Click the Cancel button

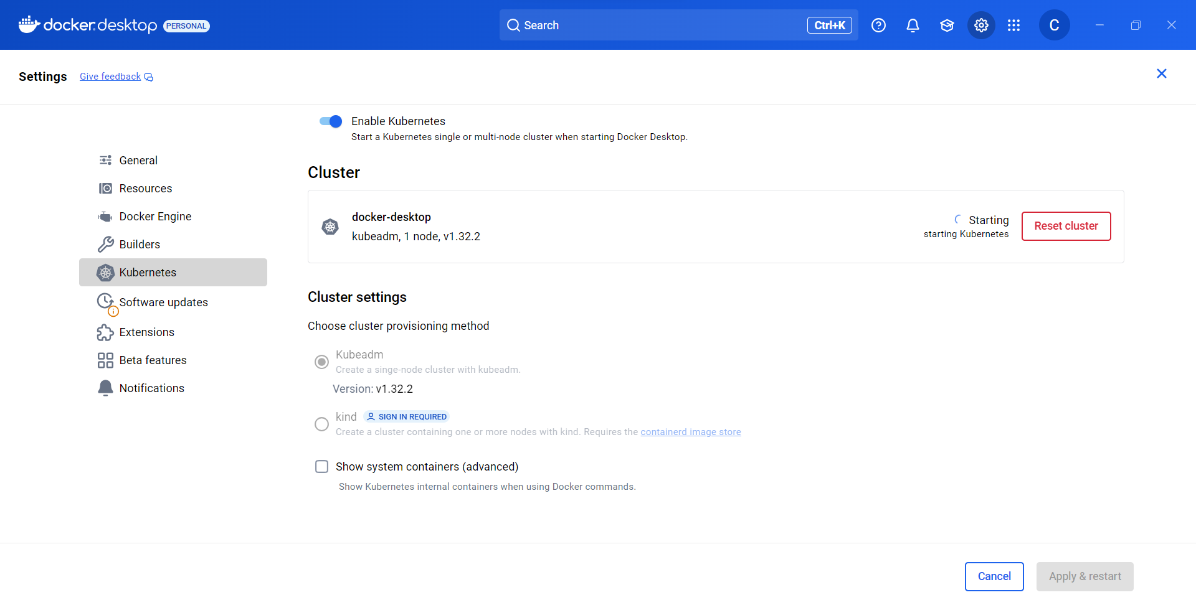tap(994, 576)
